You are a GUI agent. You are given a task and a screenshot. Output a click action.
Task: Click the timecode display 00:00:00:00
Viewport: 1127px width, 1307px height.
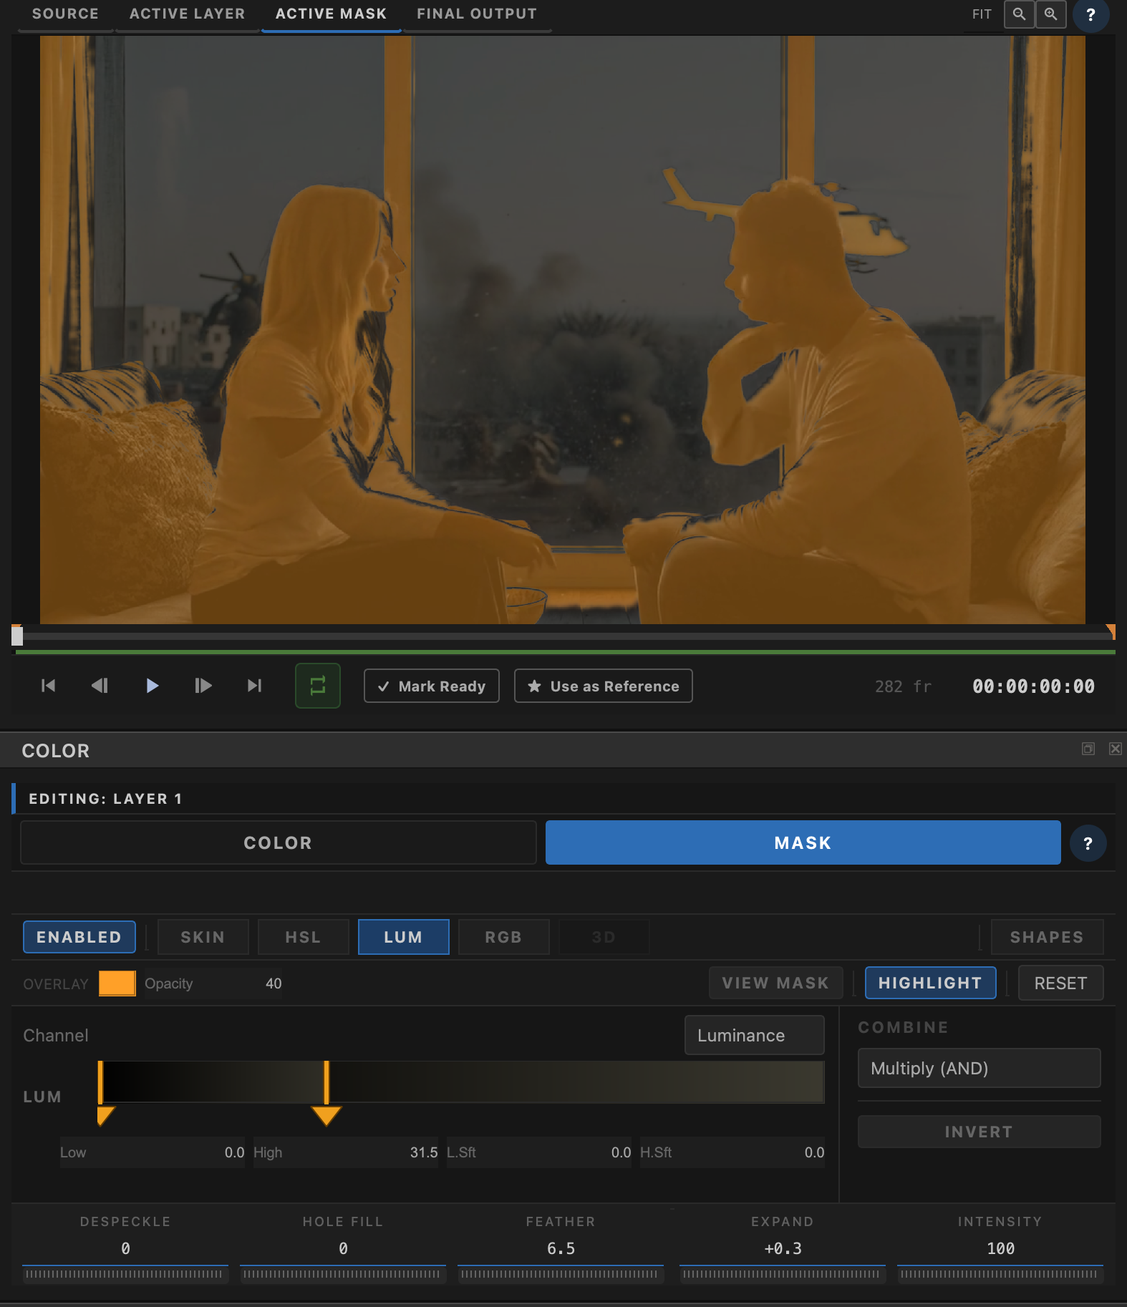point(1033,686)
